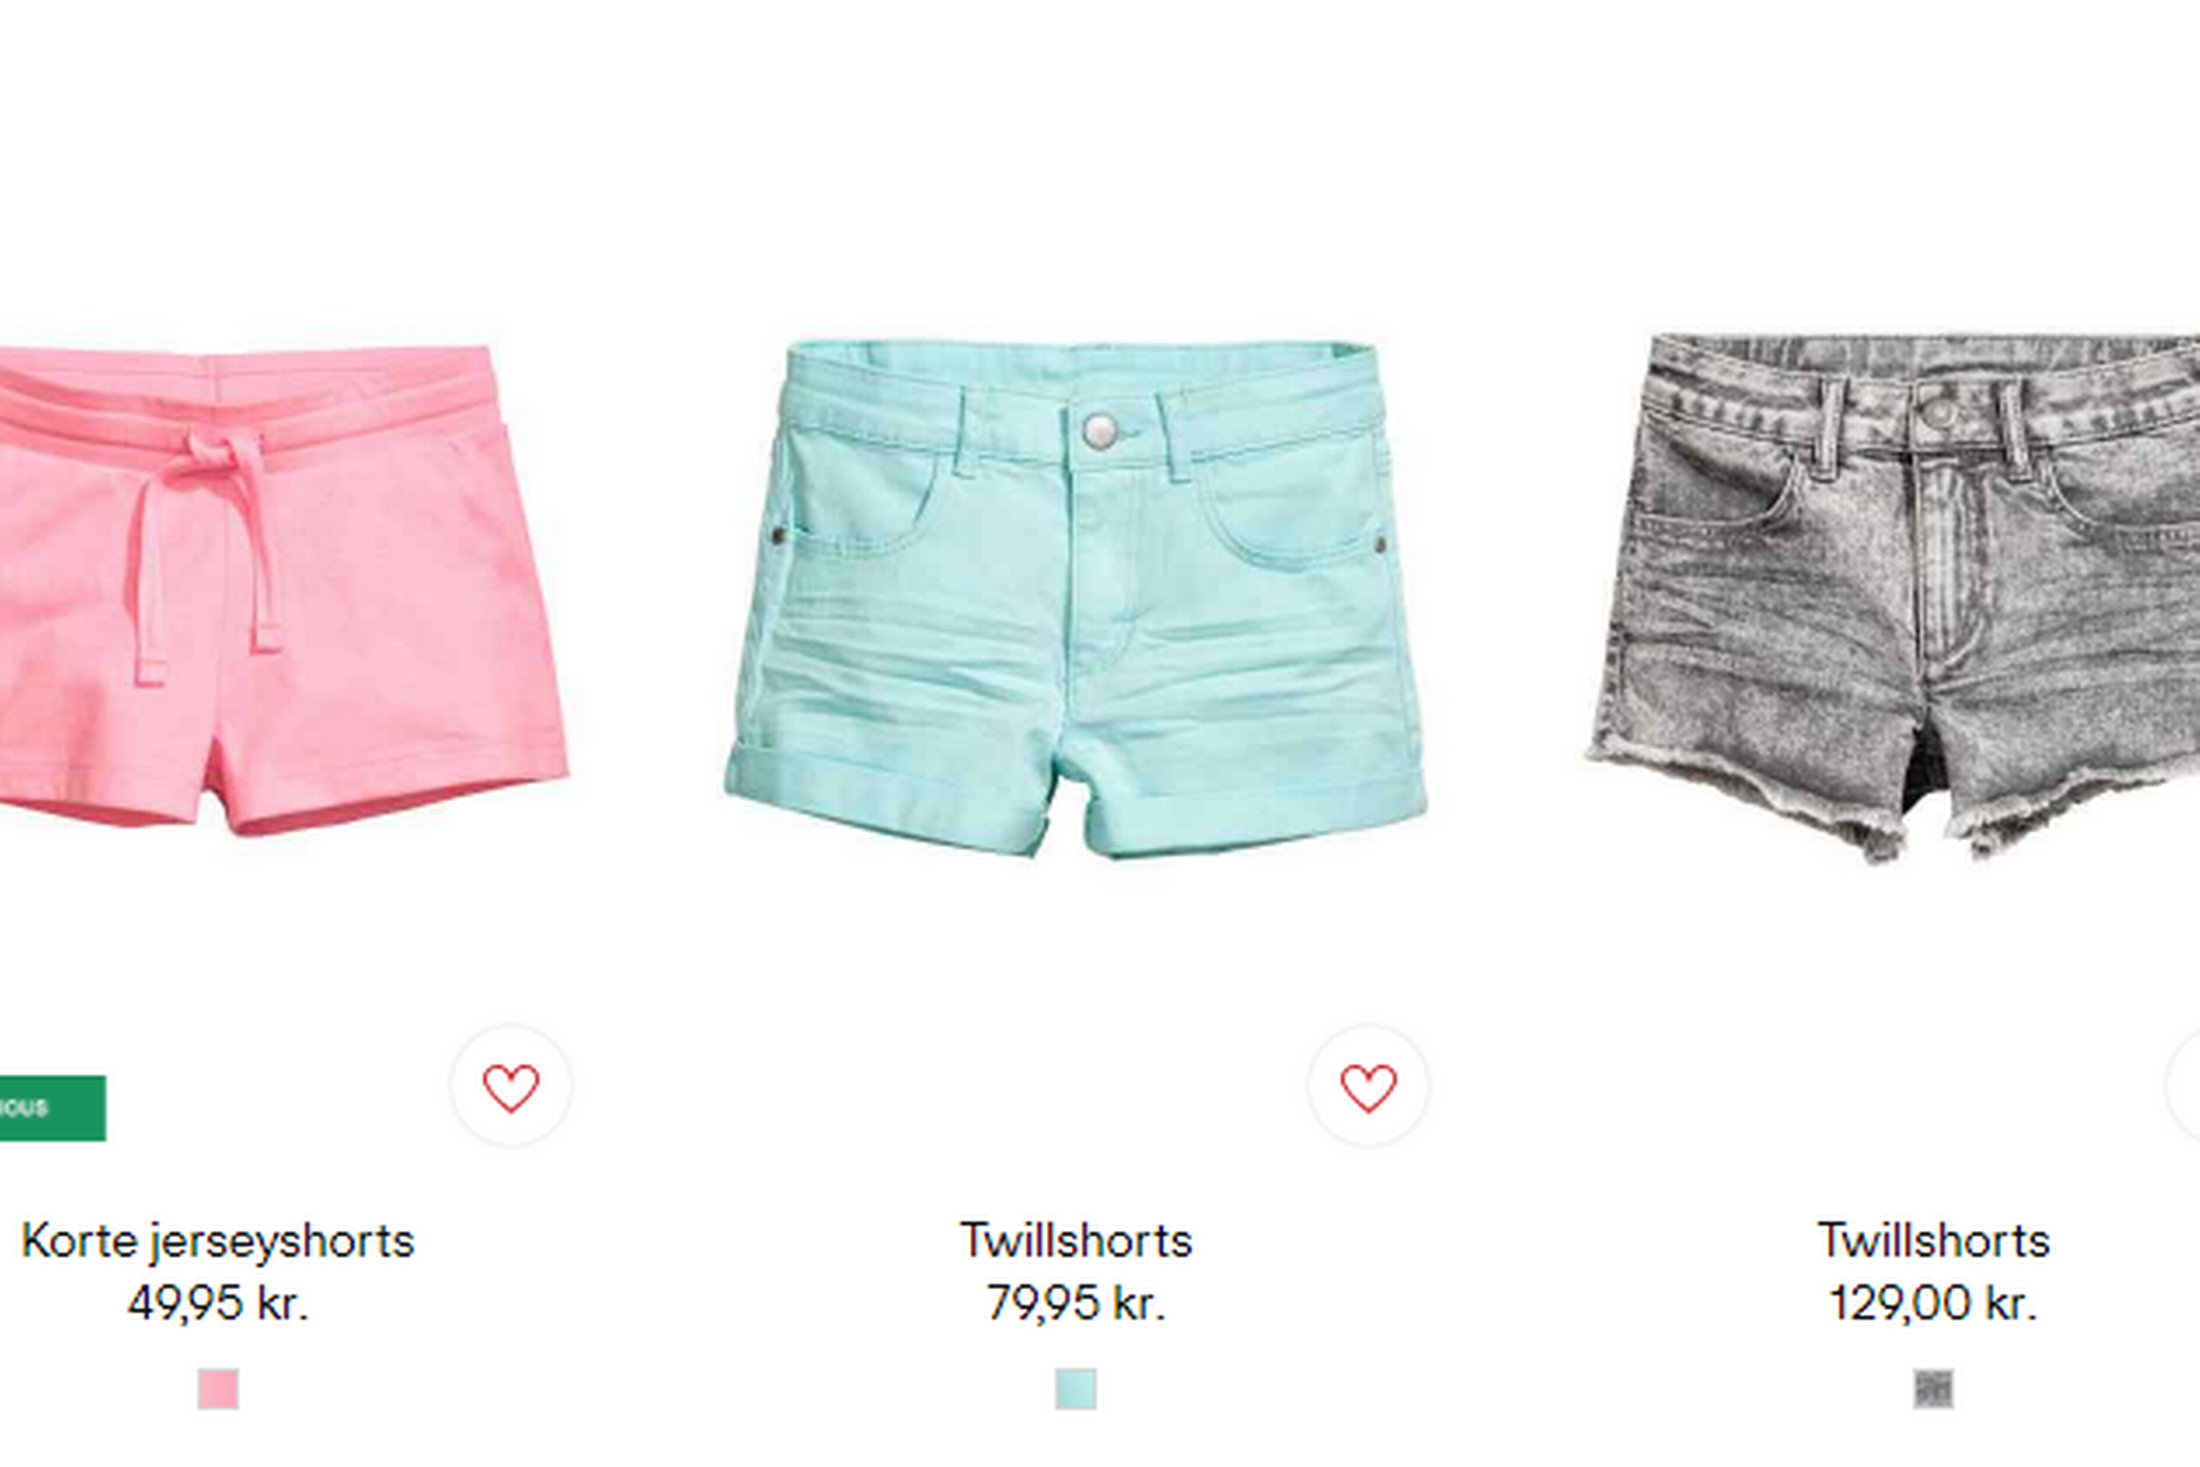The height and width of the screenshot is (1467, 2200).
Task: Click the heart icon for turquoise Twillshorts
Action: 1368,1087
